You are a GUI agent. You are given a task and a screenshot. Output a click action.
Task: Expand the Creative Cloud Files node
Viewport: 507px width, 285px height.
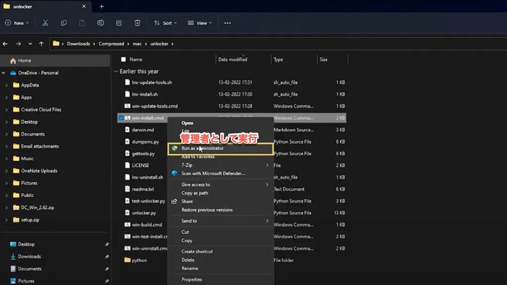point(7,109)
